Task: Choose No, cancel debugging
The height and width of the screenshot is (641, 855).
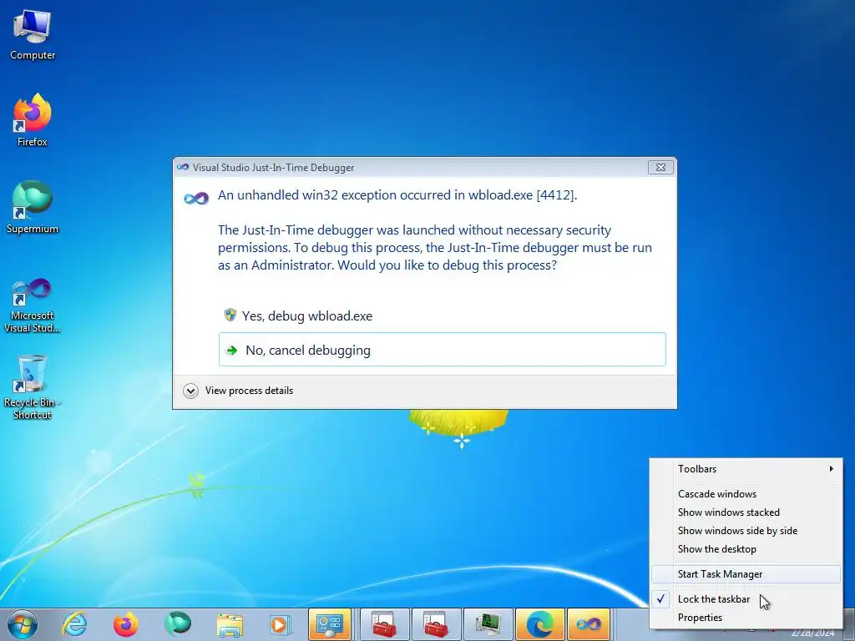Action: tap(443, 350)
